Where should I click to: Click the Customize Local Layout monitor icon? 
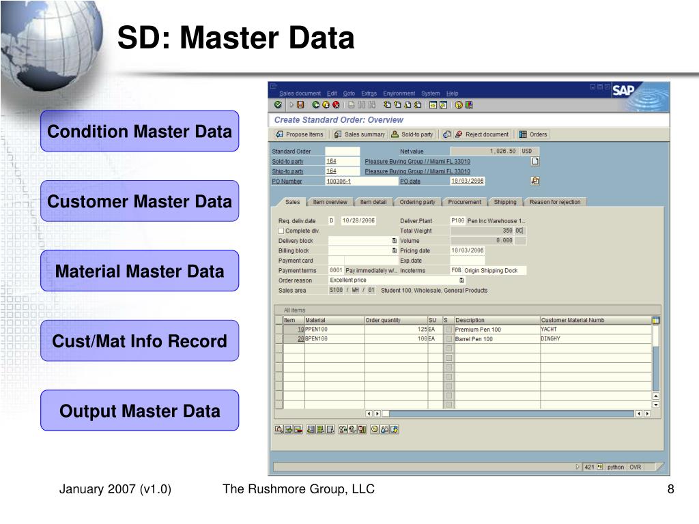pos(469,104)
